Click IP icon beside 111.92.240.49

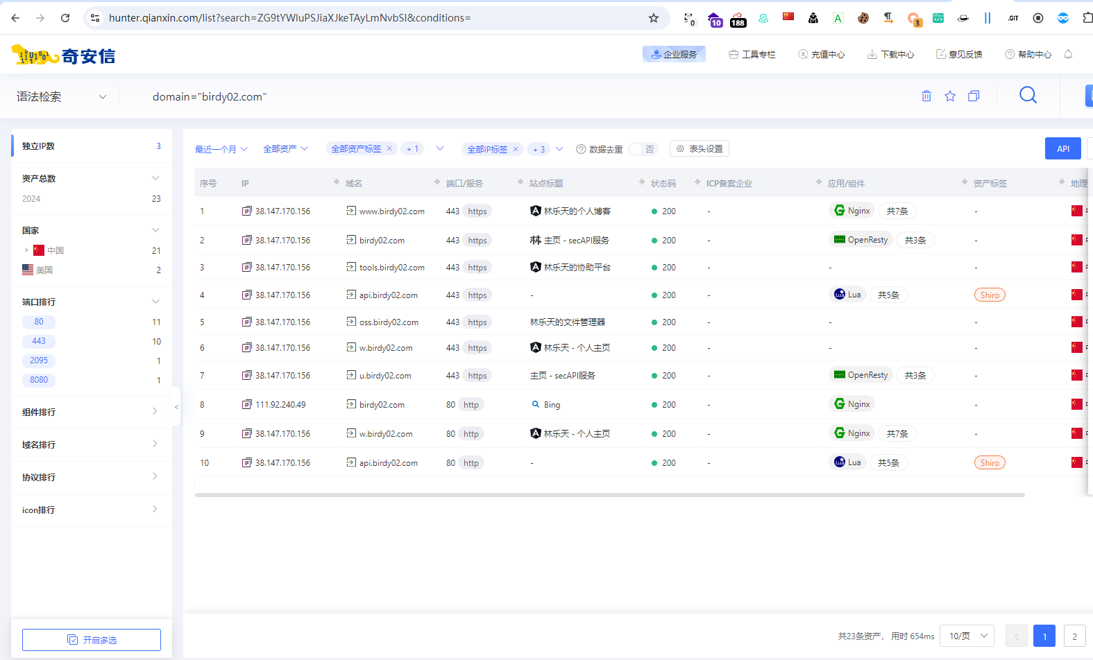point(246,404)
